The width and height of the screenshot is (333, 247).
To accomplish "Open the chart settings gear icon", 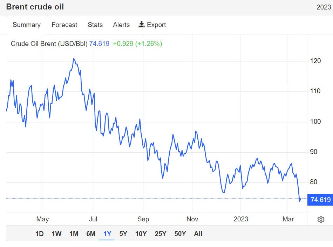I will pos(321,220).
